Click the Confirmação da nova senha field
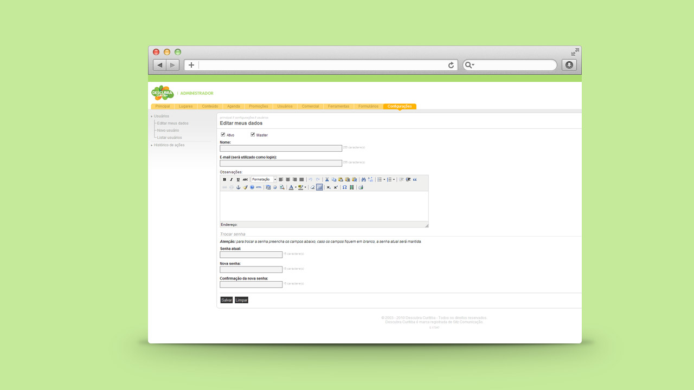 coord(251,284)
